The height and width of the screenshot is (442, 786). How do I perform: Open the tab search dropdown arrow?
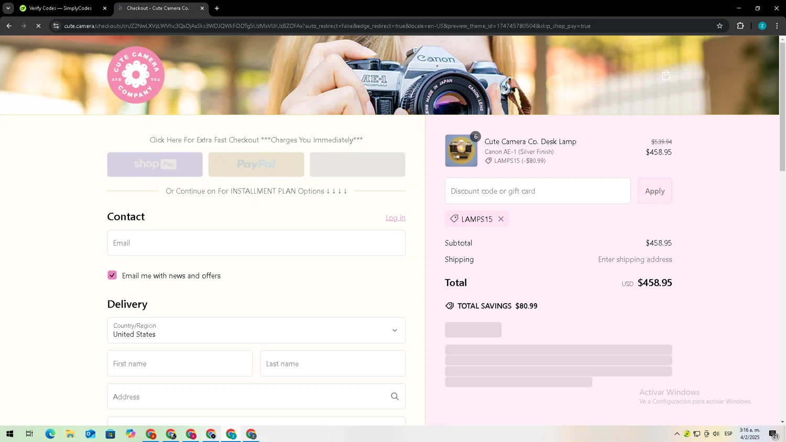click(x=8, y=8)
